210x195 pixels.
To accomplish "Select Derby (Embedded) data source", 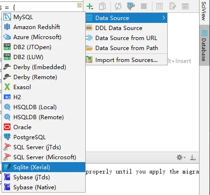I will [x=44, y=67].
